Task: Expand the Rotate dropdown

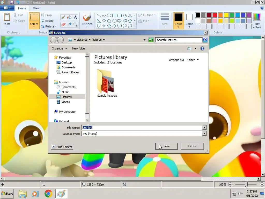Action: [56, 26]
